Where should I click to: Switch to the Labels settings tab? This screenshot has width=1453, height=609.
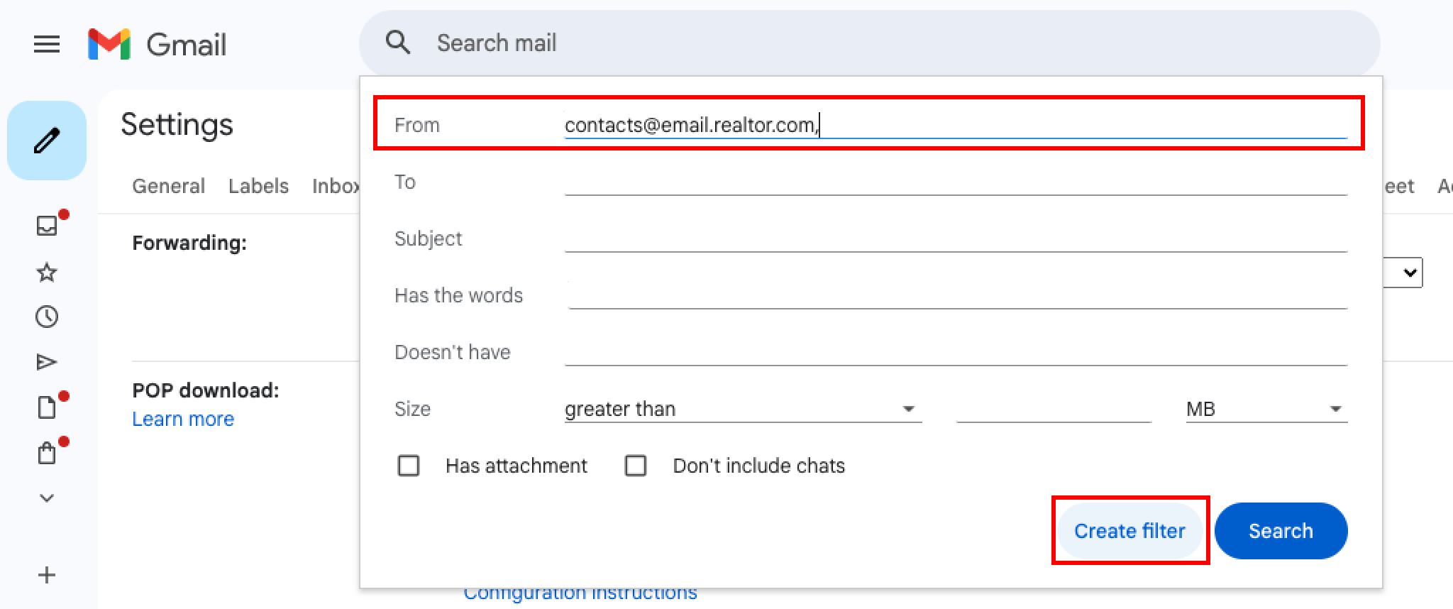click(x=258, y=186)
